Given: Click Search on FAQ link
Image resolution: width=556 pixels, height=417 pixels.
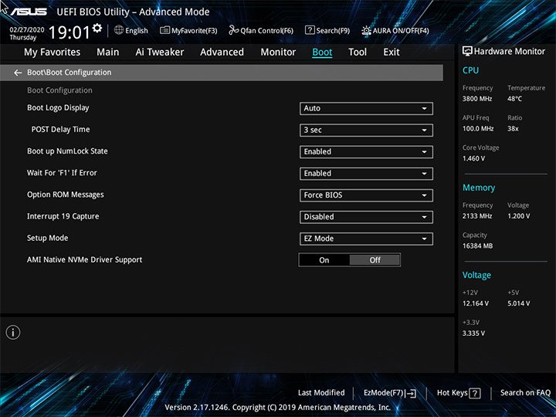Looking at the screenshot, I should pos(525,392).
